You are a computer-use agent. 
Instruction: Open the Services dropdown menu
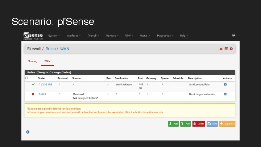coord(112,36)
